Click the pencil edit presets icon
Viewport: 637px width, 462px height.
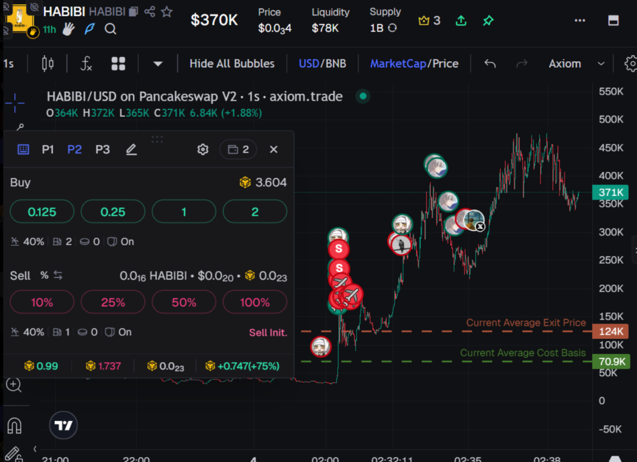[131, 150]
